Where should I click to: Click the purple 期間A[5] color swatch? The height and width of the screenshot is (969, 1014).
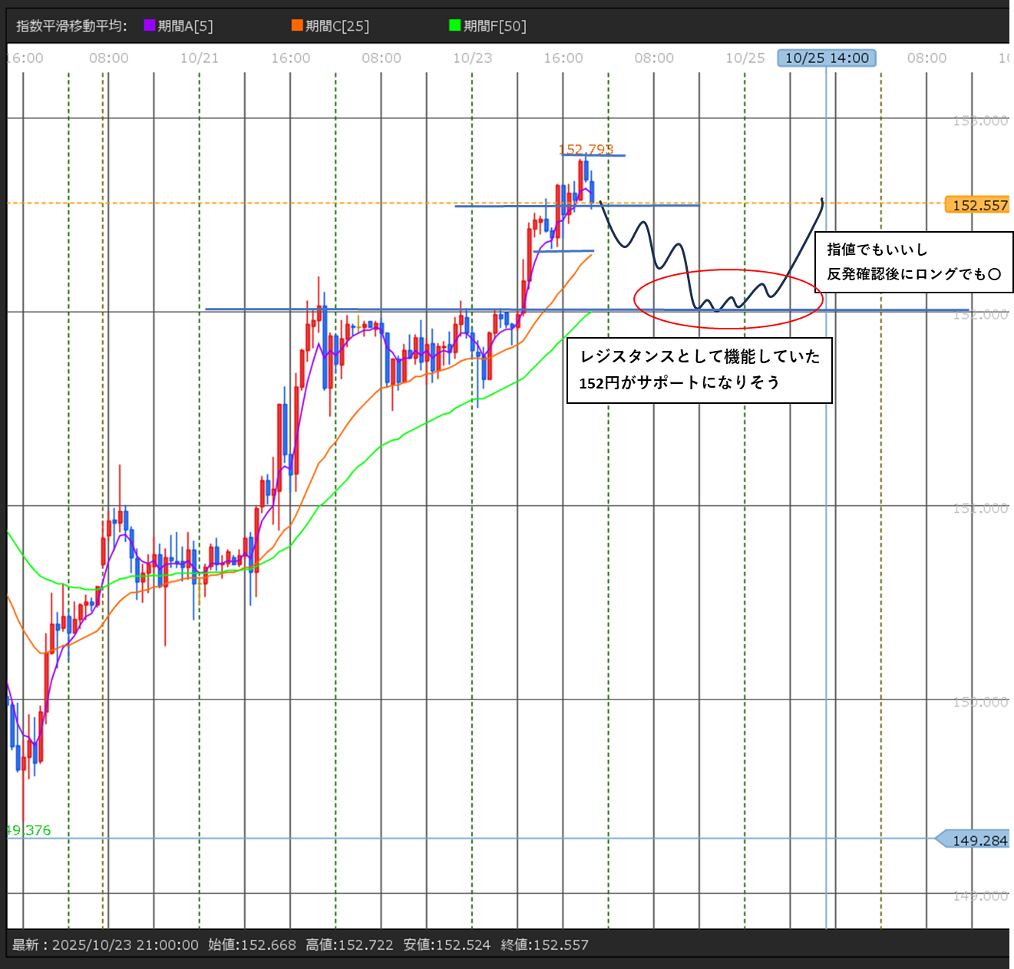pyautogui.click(x=150, y=25)
